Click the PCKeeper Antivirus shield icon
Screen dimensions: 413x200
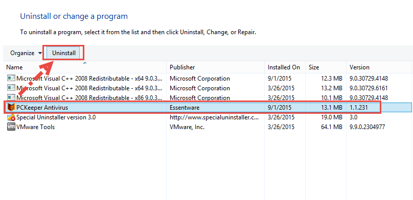point(11,108)
